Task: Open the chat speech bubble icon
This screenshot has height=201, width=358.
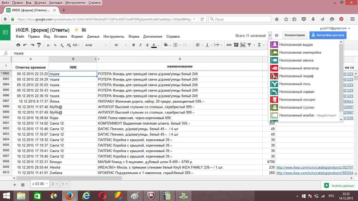Action: pos(277,36)
